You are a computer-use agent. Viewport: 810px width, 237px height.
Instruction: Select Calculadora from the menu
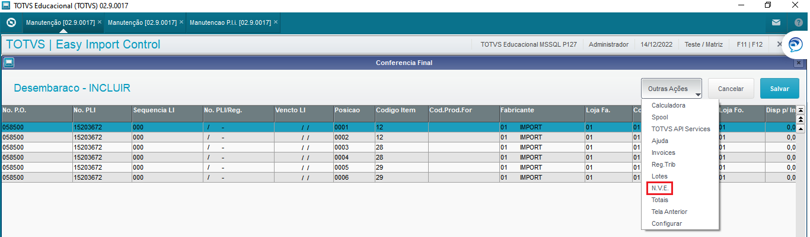click(x=680, y=105)
